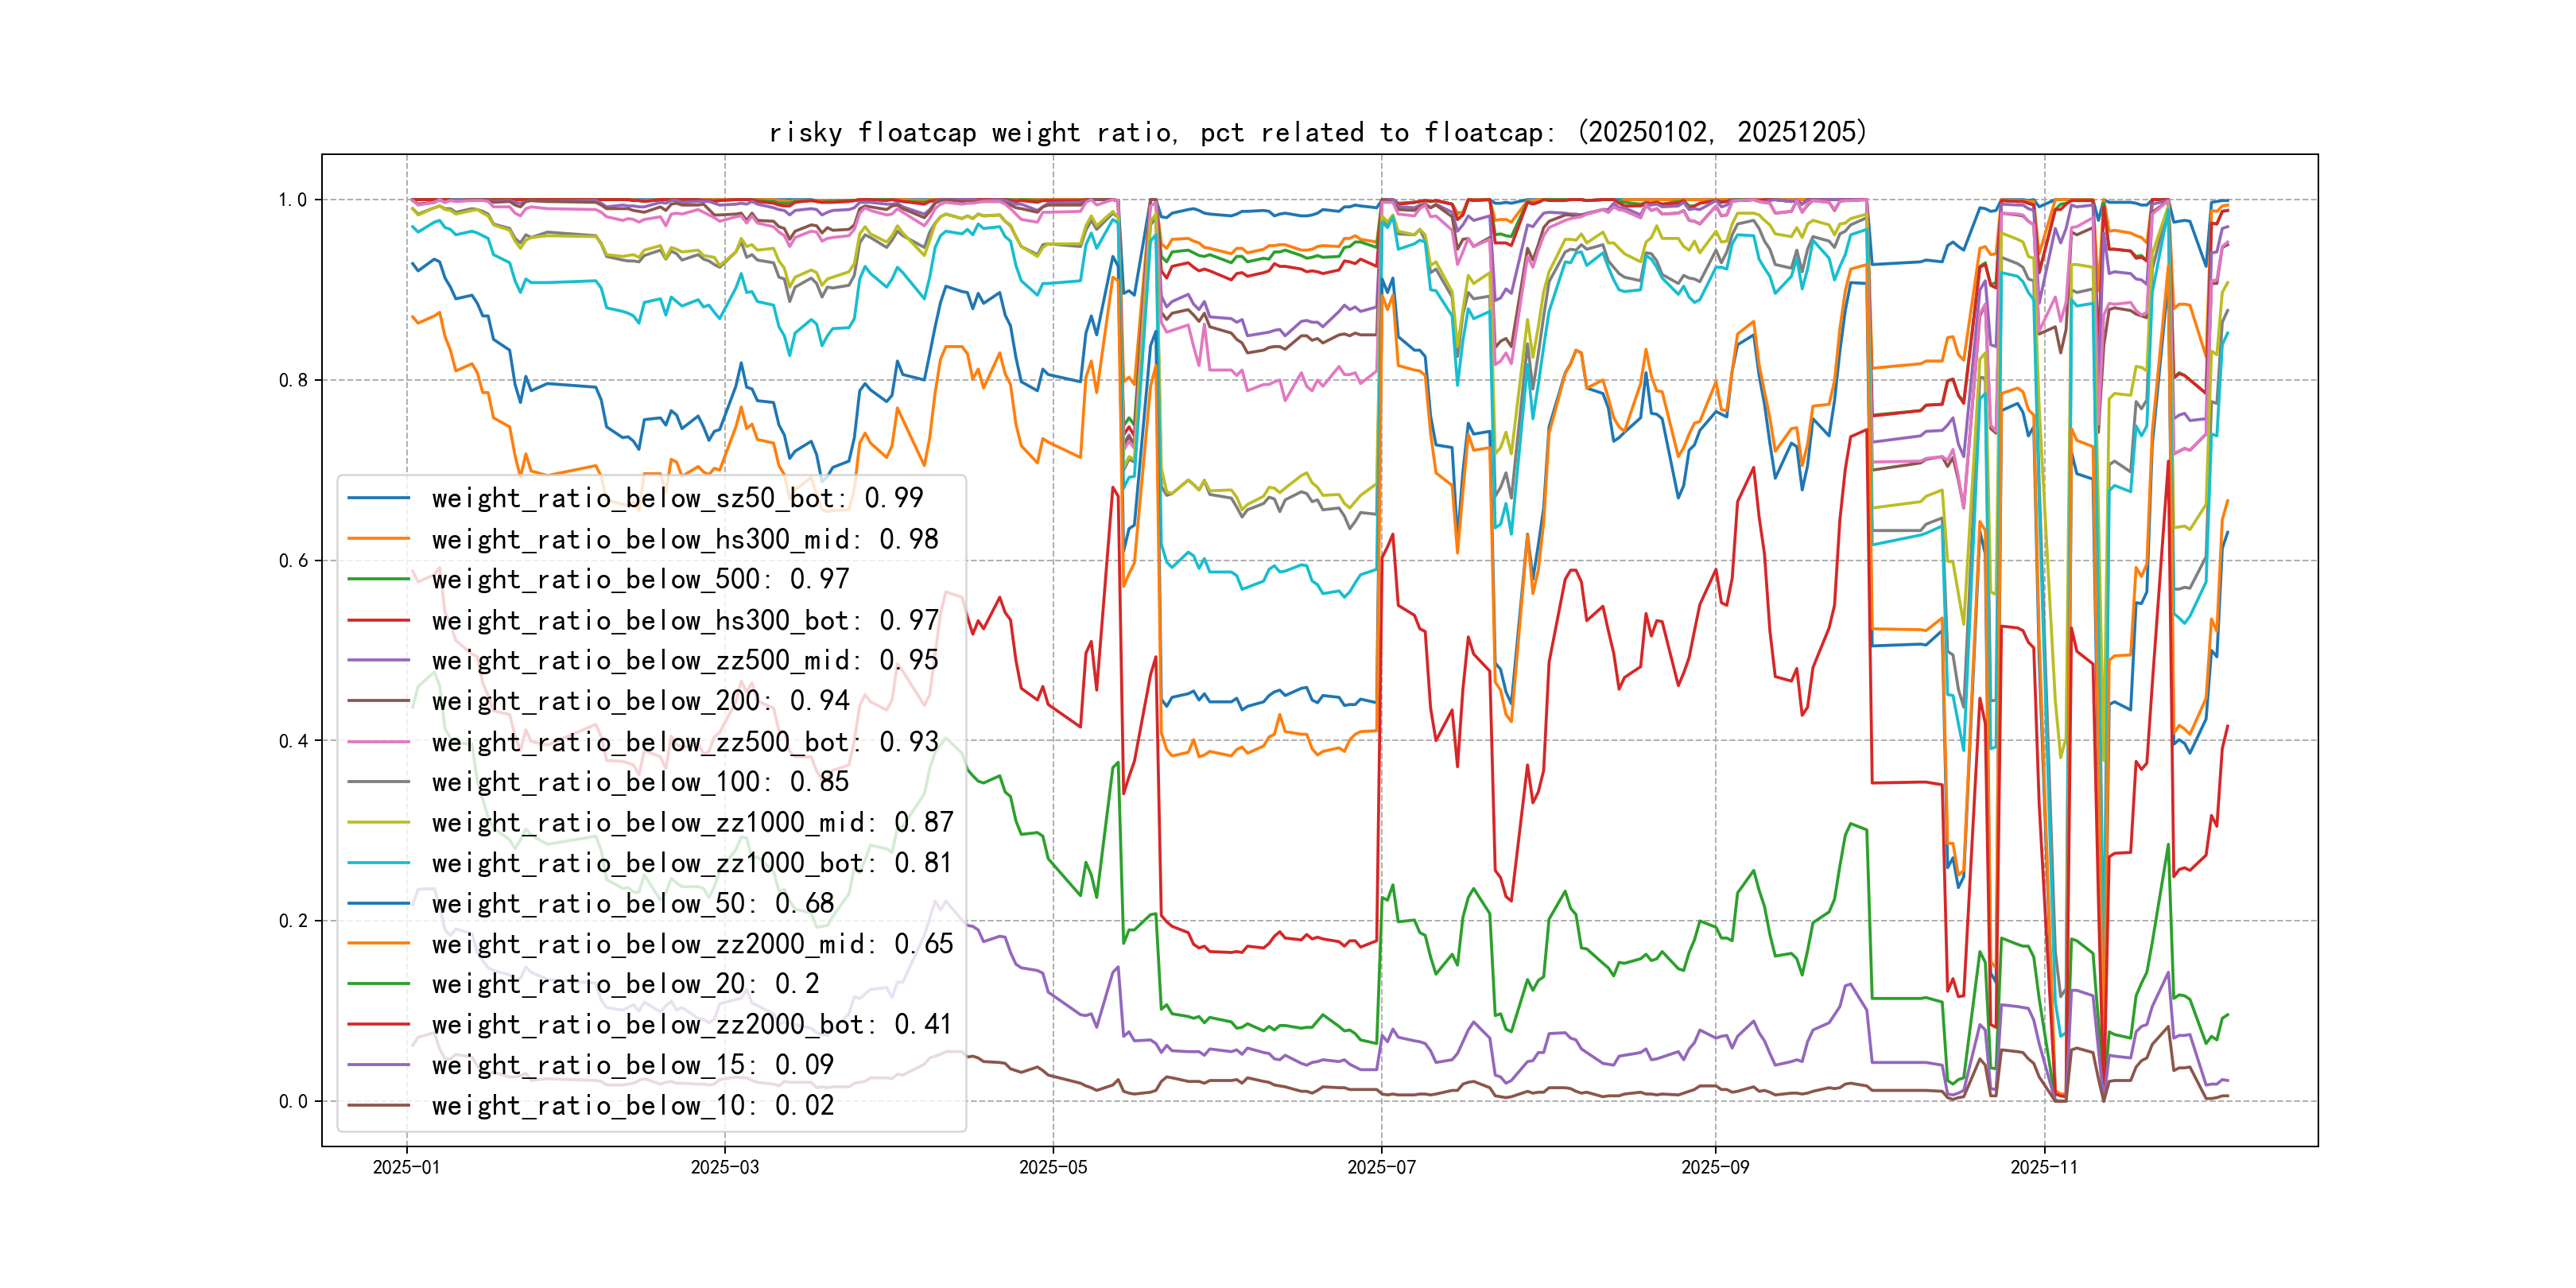This screenshot has height=1288, width=2576.
Task: Click the weight_ratio_below_zz2000_bot legend label
Action: [x=692, y=1024]
